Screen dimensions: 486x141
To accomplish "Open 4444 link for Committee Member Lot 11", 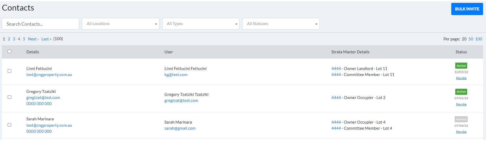I will (x=336, y=75).
